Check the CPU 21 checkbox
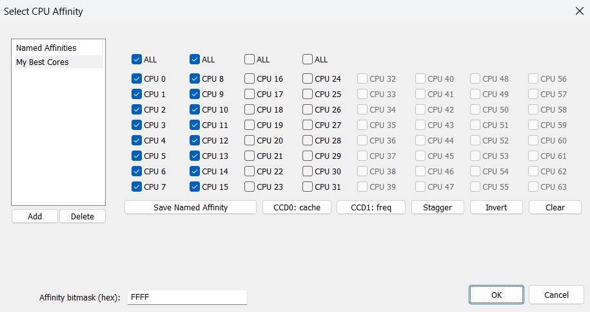This screenshot has width=590, height=312. [250, 156]
